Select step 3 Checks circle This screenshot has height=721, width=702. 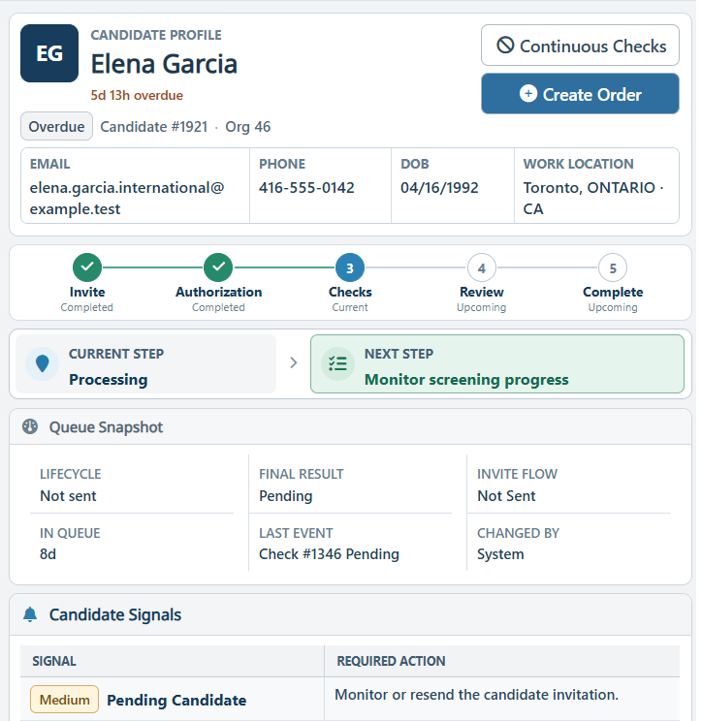350,267
